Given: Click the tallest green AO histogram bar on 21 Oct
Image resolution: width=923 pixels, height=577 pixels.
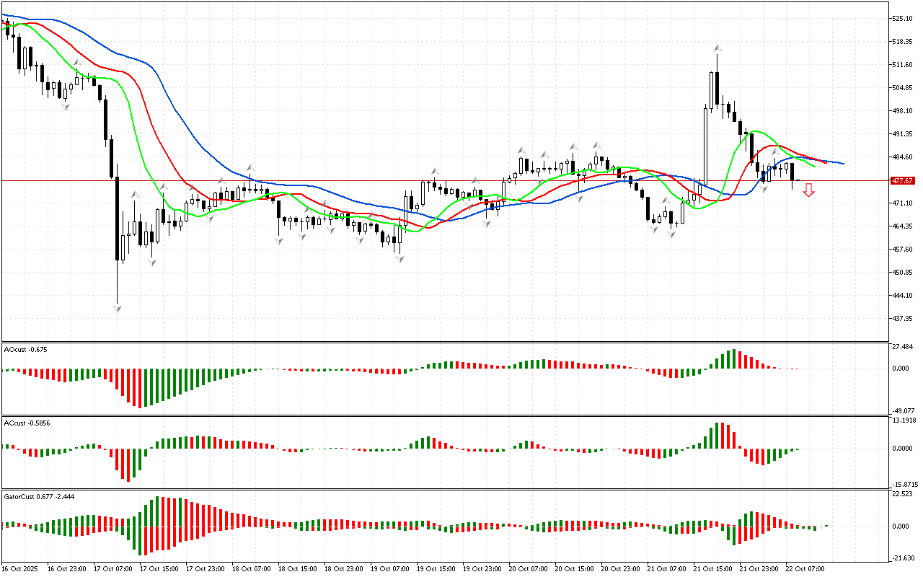Looking at the screenshot, I should pos(734,359).
